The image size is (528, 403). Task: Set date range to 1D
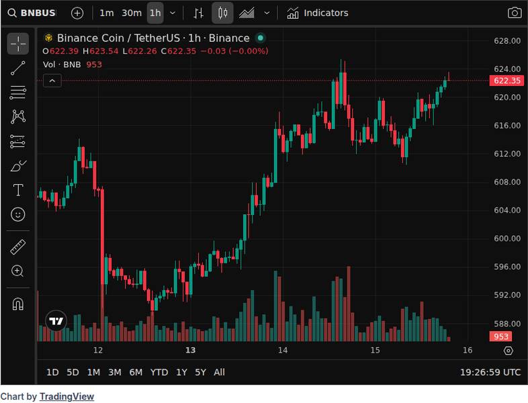(52, 372)
